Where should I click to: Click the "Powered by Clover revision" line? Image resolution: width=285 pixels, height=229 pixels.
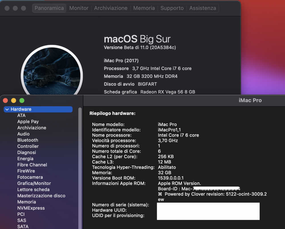click(x=212, y=194)
